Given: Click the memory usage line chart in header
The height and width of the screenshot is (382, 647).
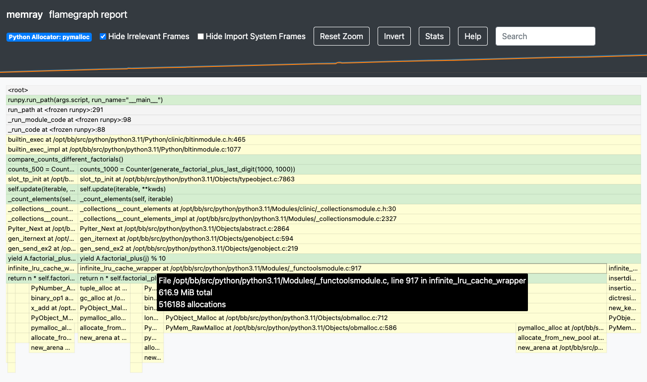Looking at the screenshot, I should point(323,64).
